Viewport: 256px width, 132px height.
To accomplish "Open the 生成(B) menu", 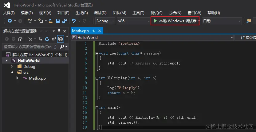I will pyautogui.click(x=82, y=13).
